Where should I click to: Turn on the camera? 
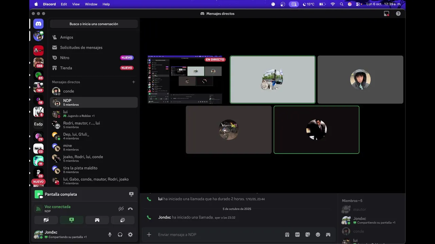pos(46,220)
